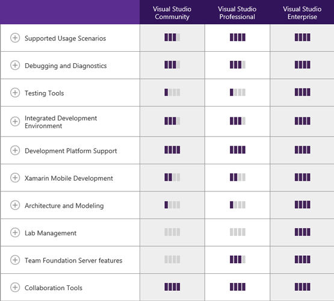This screenshot has width=334, height=301.
Task: Expand Supported Usage Scenarios row
Action: 15,38
